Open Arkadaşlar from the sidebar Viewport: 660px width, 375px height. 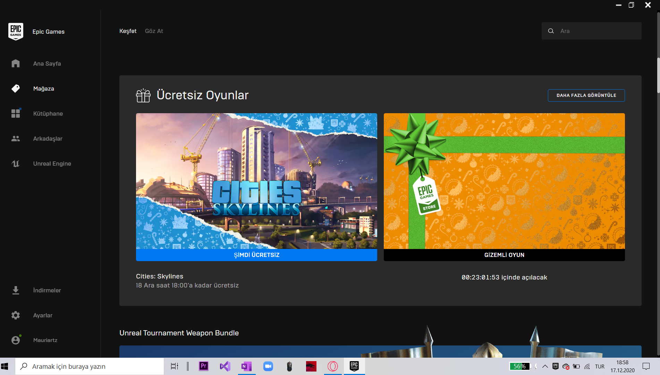tap(48, 139)
